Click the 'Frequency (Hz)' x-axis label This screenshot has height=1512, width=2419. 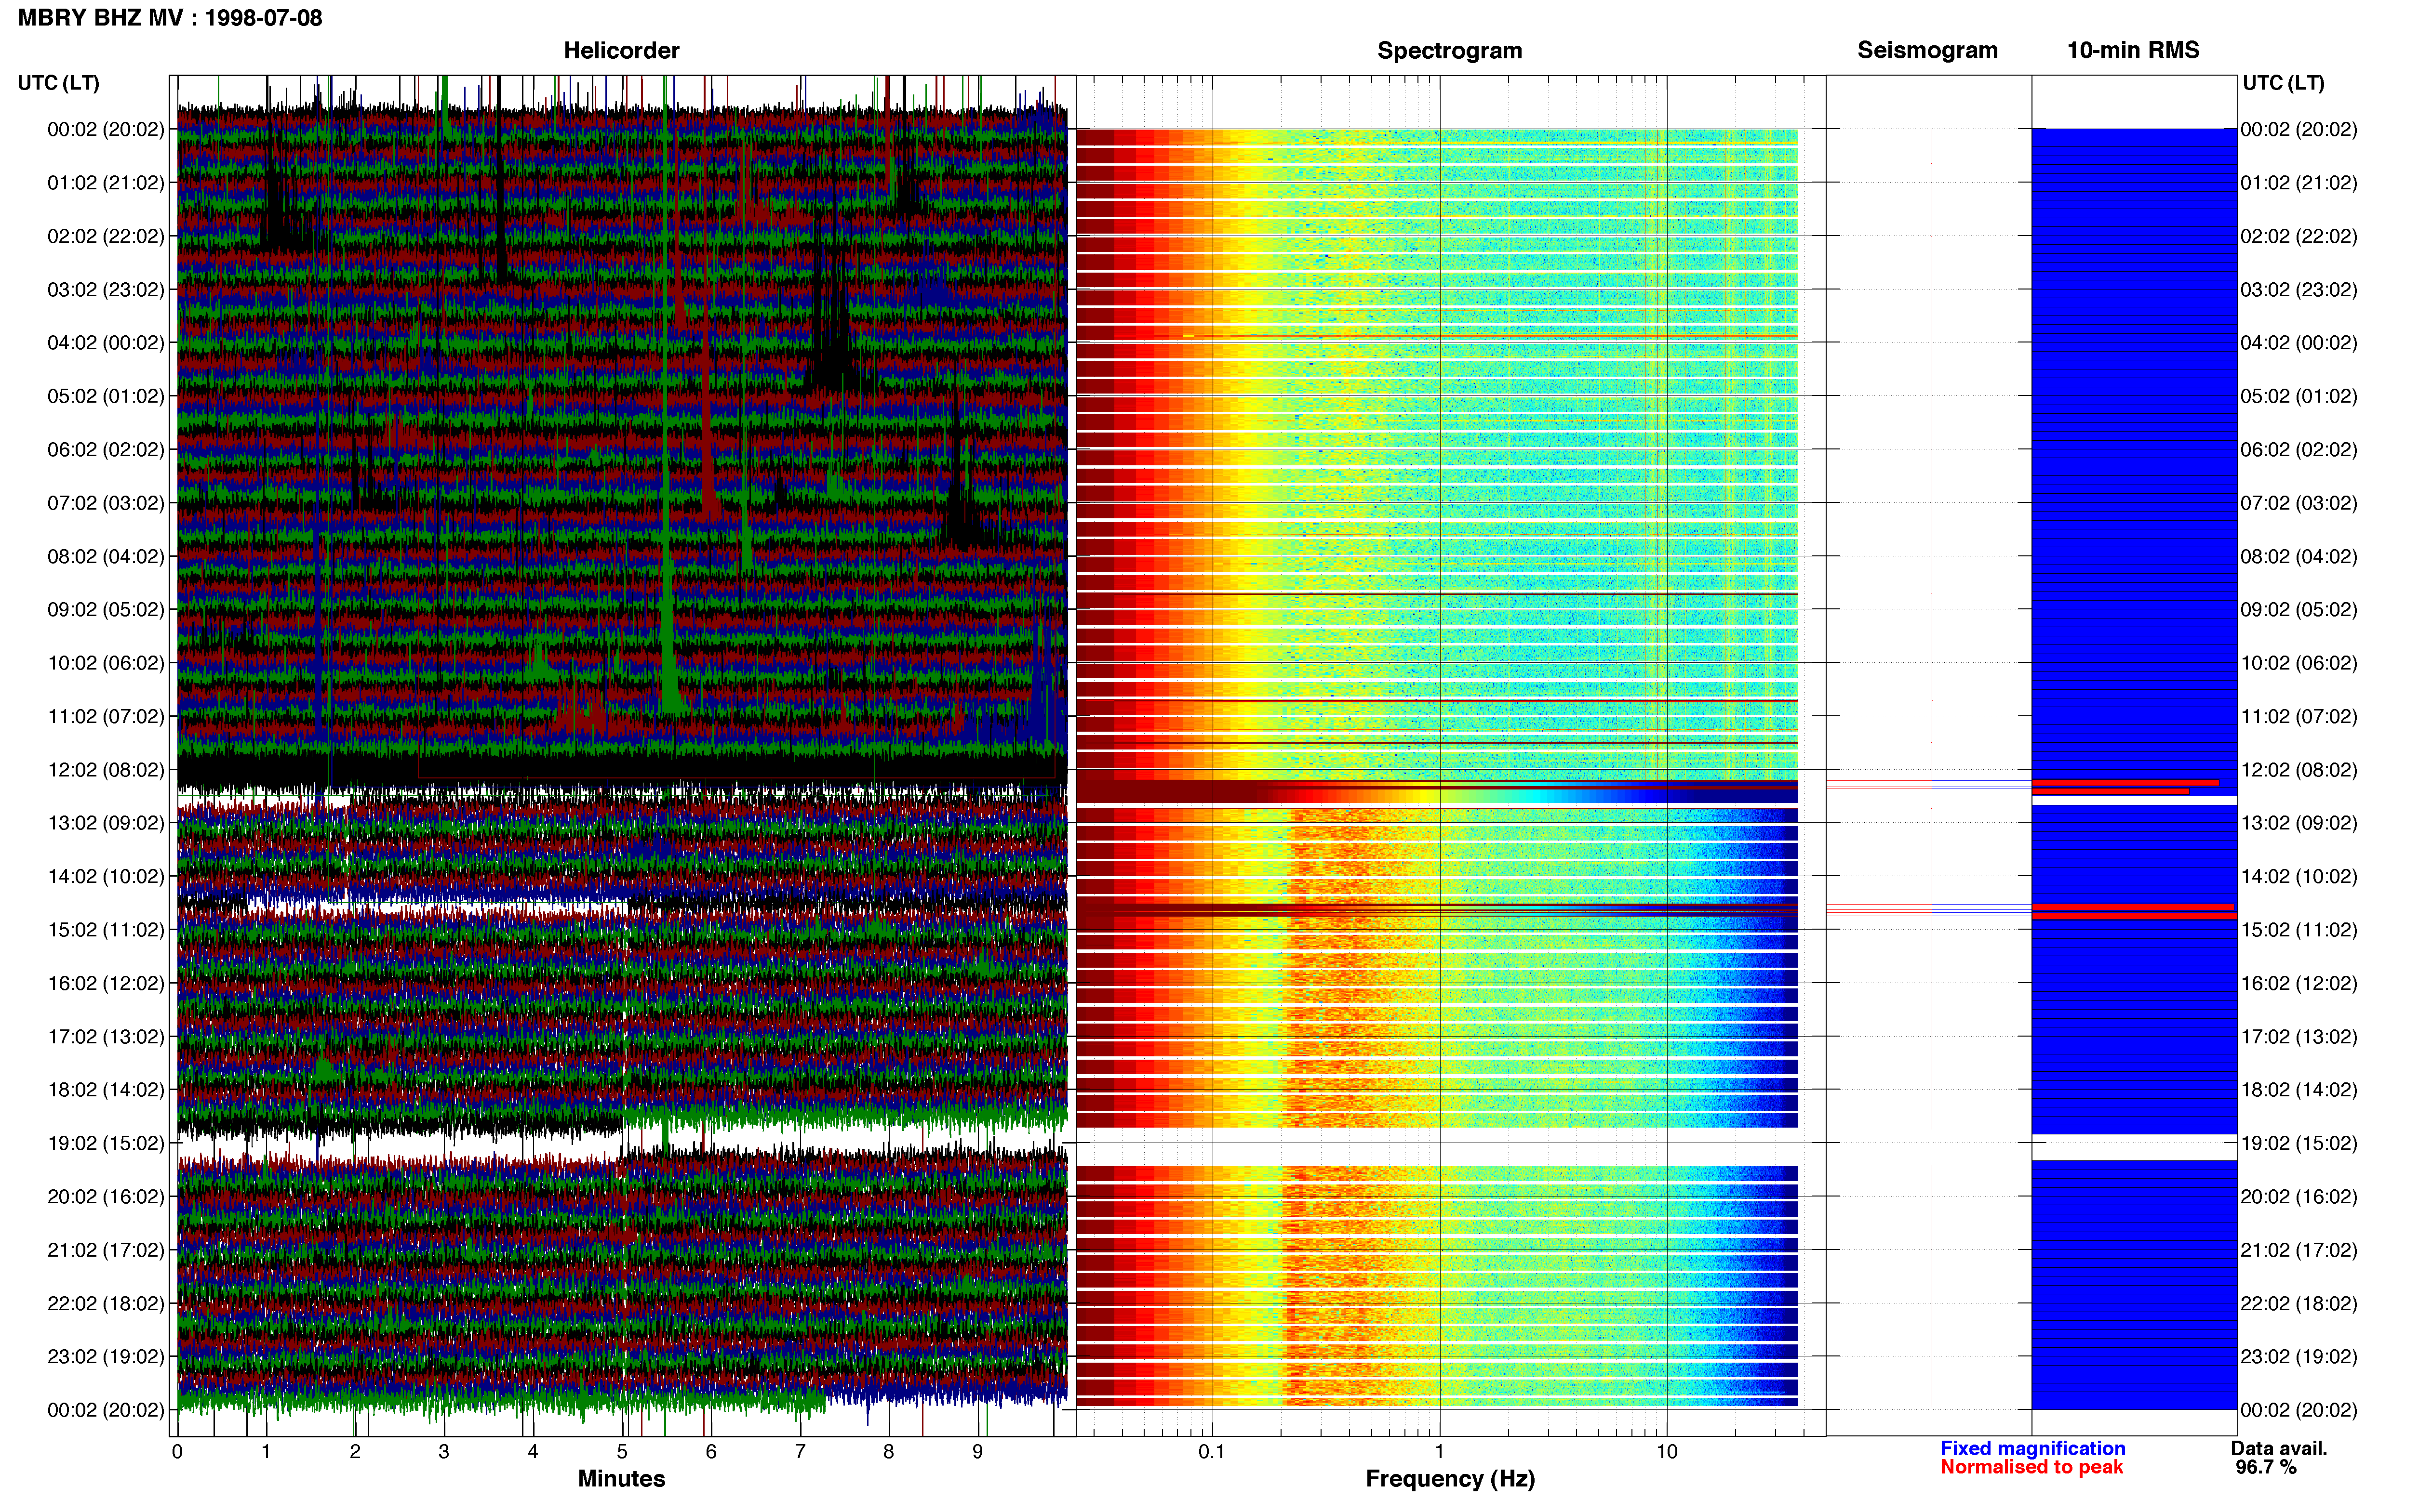coord(1450,1479)
